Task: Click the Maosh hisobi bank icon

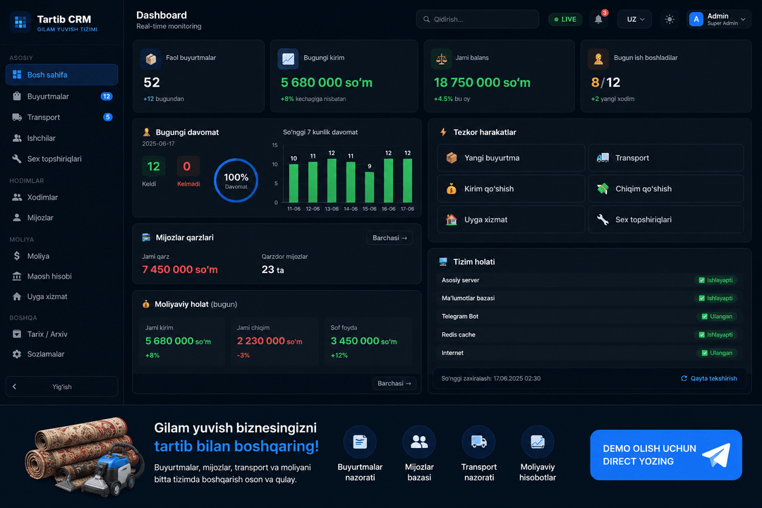Action: [x=17, y=276]
